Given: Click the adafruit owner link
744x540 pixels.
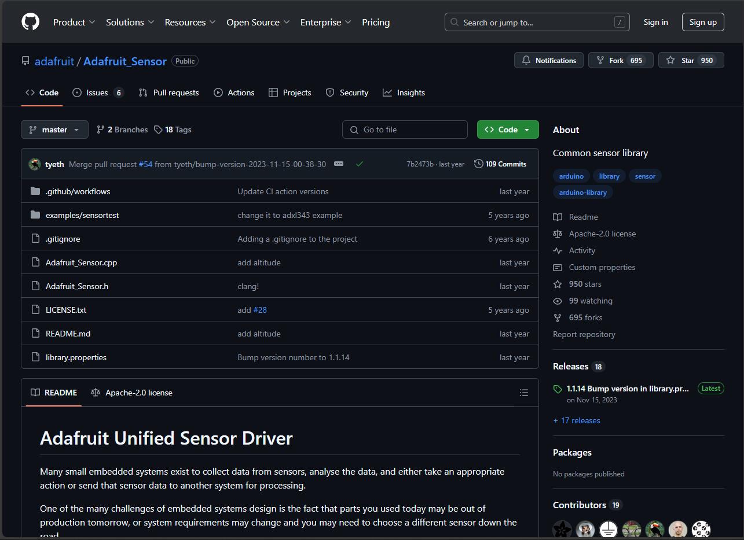Looking at the screenshot, I should 54,61.
